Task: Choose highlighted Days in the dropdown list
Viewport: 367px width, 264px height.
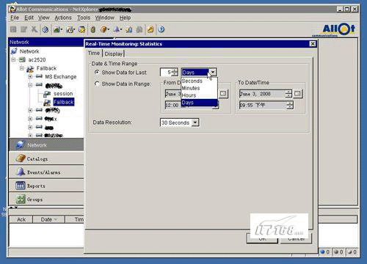Action: click(x=199, y=103)
